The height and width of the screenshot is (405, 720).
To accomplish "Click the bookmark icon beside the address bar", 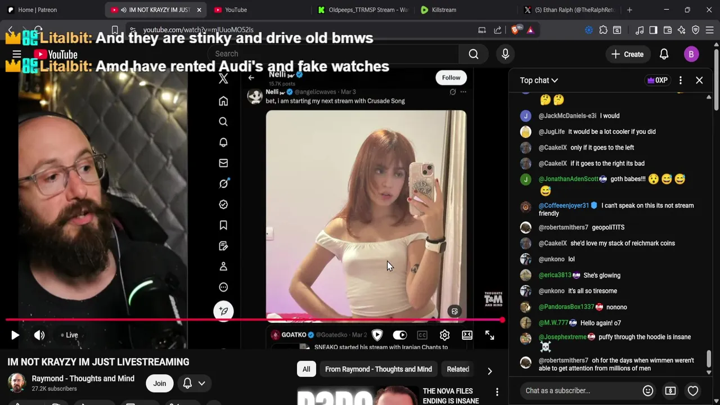I will [x=115, y=30].
